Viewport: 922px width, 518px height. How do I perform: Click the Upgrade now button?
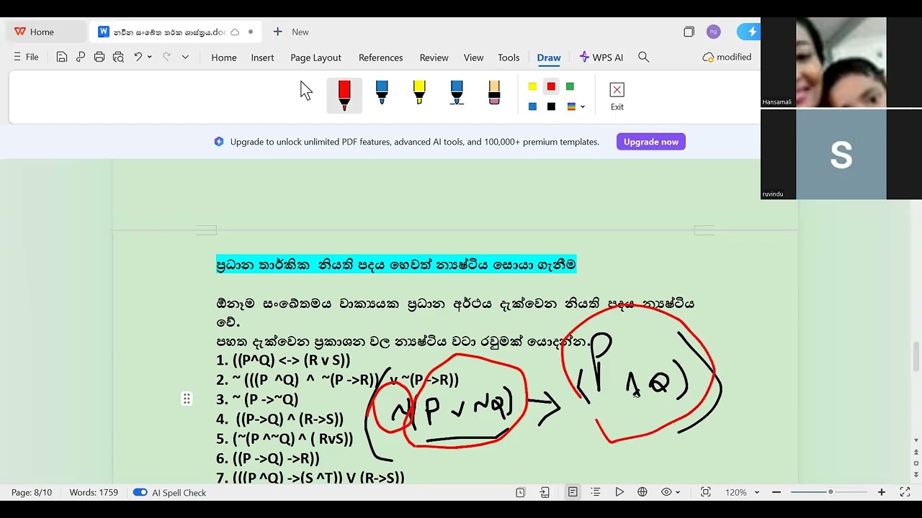[650, 142]
